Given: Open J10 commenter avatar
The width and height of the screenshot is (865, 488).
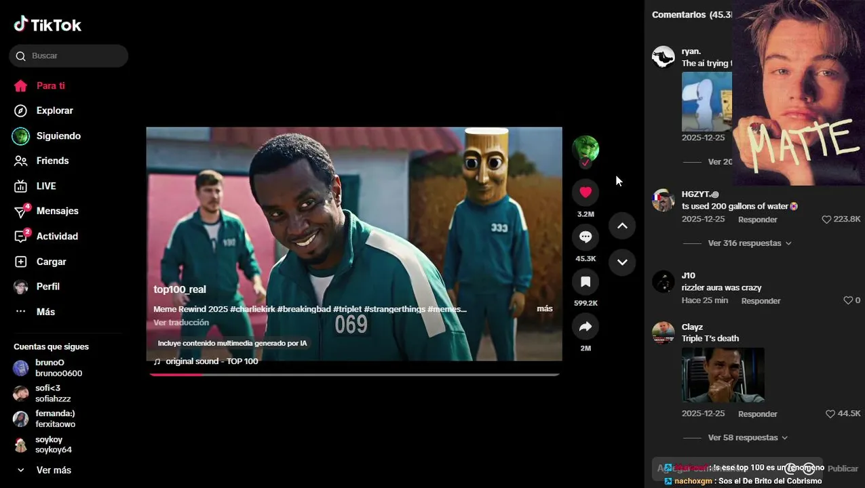Looking at the screenshot, I should point(663,281).
